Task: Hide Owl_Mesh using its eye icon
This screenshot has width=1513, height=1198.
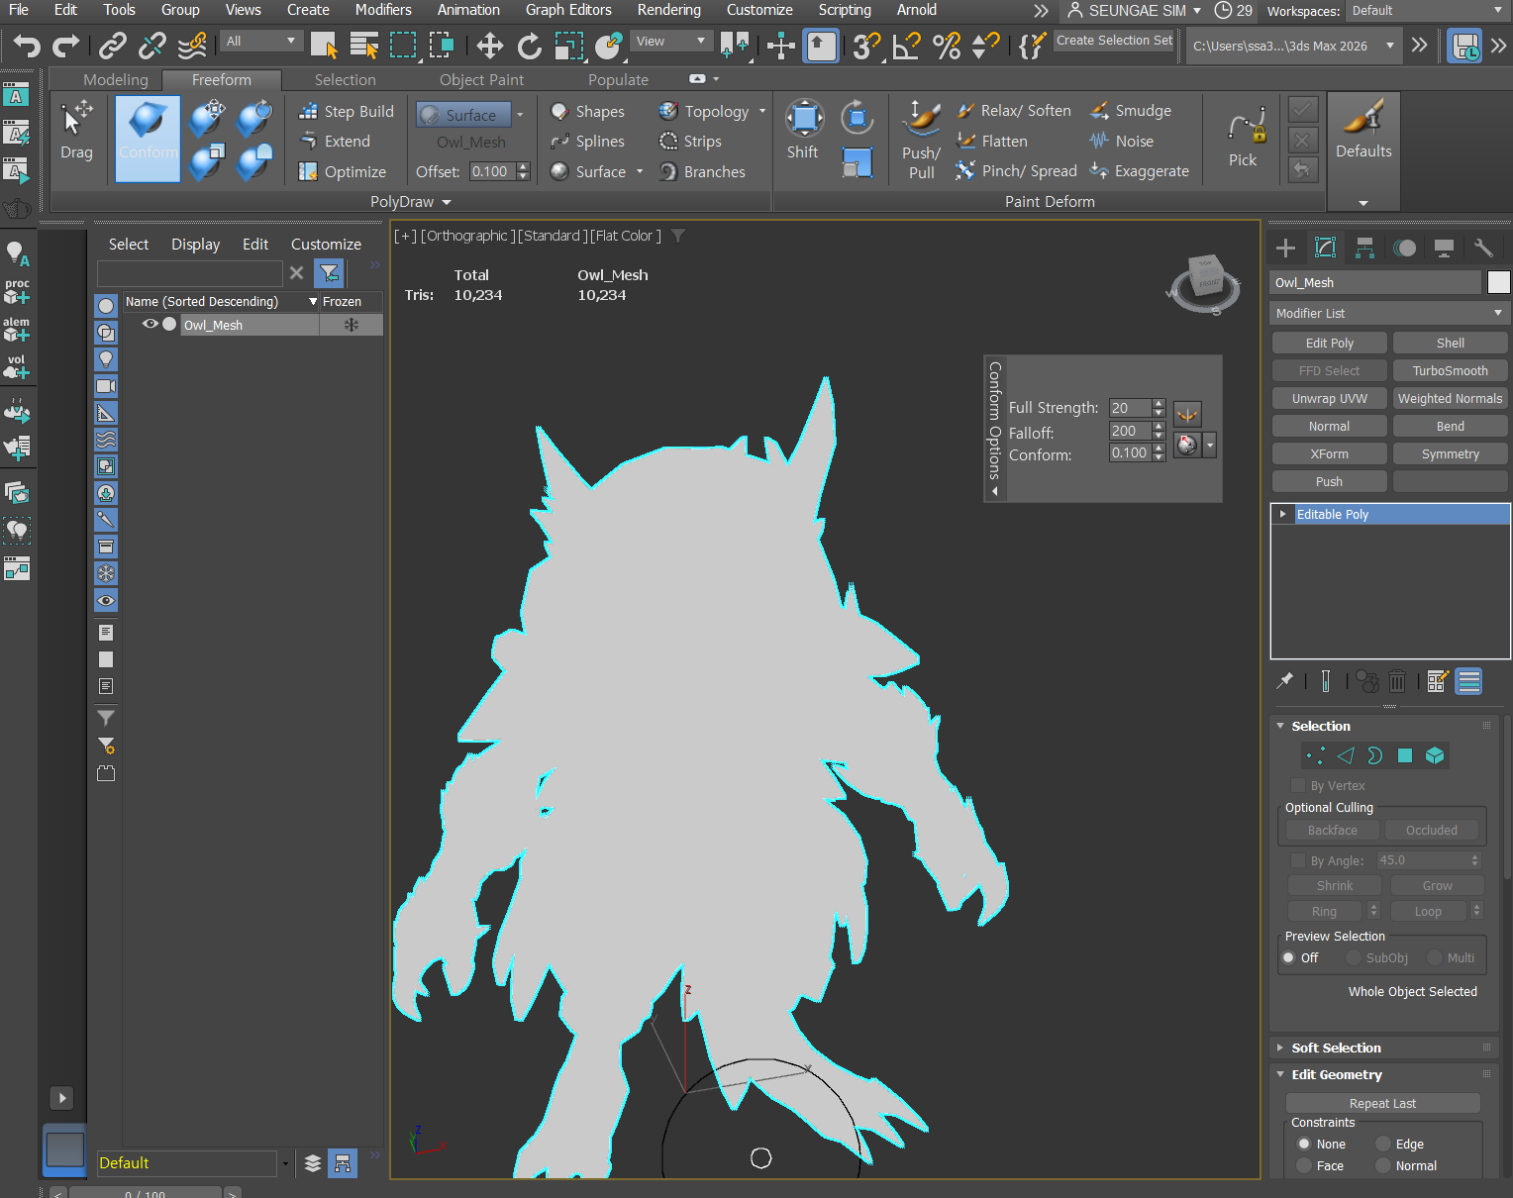Action: pyautogui.click(x=150, y=325)
